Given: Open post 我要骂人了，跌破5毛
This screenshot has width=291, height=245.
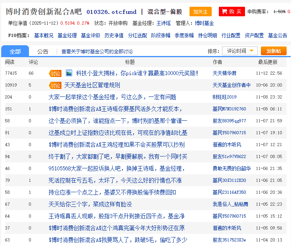Looking at the screenshot, I should click(x=118, y=239).
